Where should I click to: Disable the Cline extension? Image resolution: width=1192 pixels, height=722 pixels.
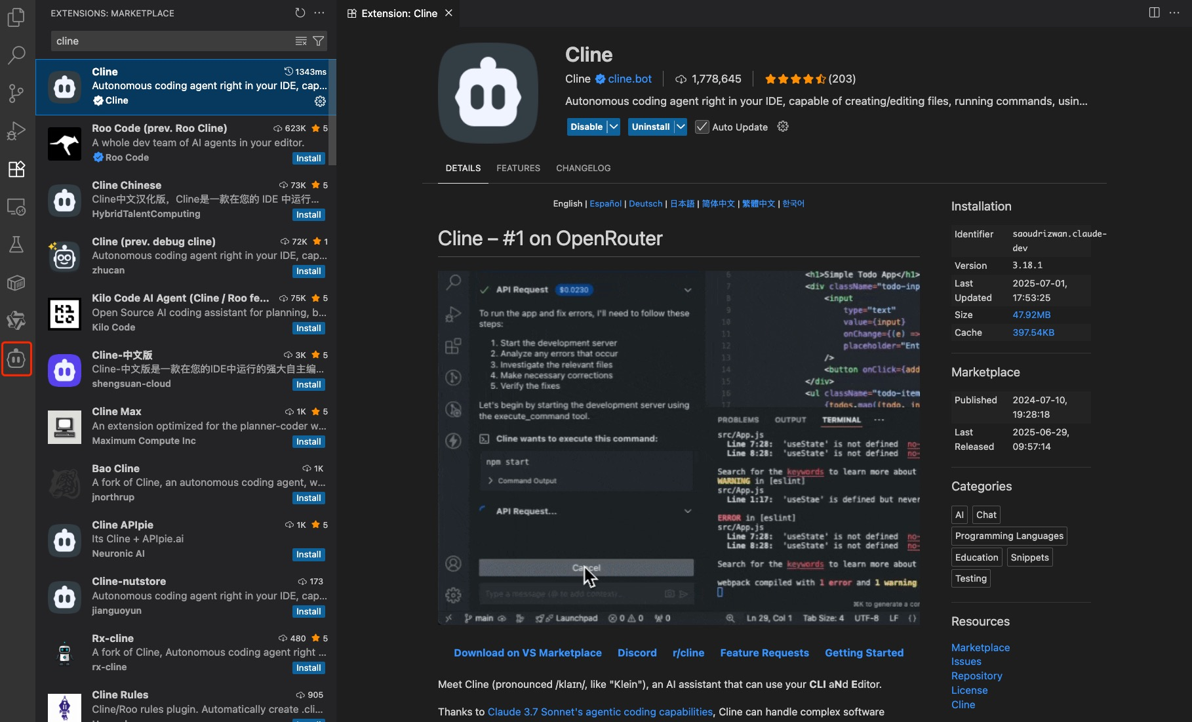pyautogui.click(x=586, y=127)
